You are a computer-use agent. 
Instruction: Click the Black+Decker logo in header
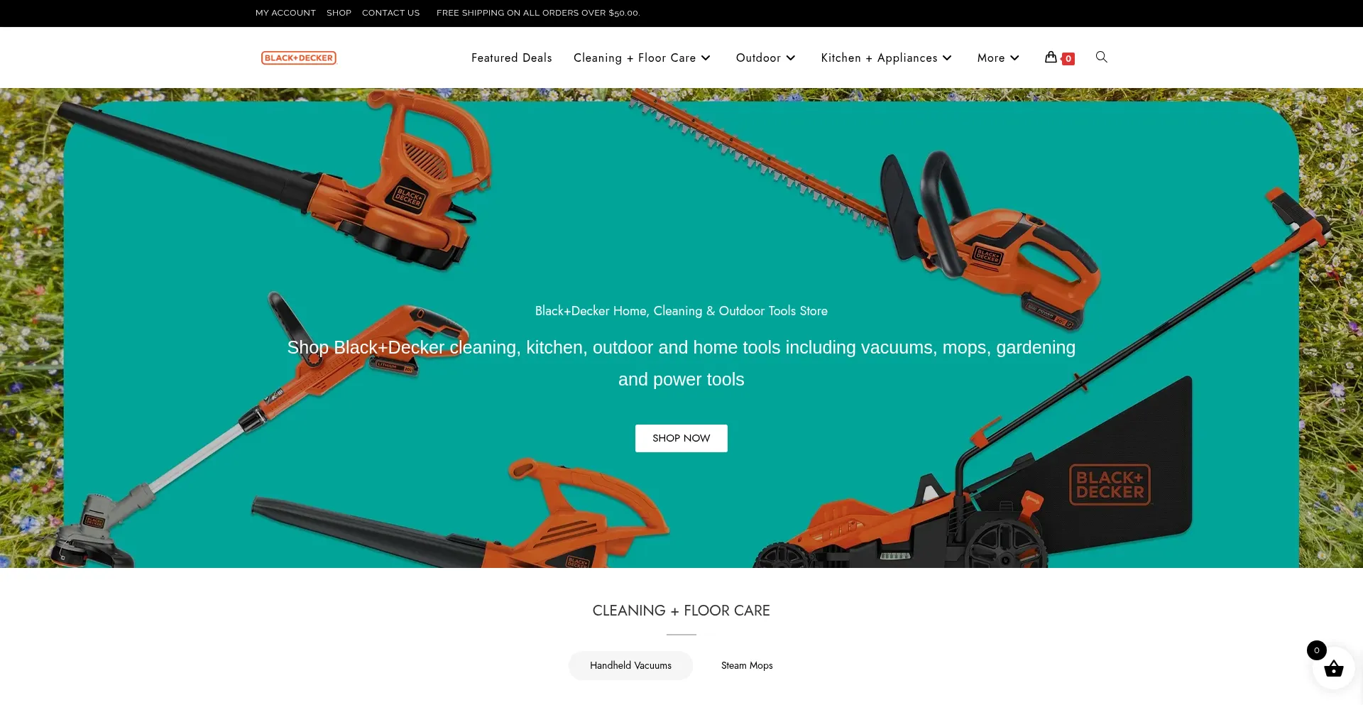[x=298, y=58]
